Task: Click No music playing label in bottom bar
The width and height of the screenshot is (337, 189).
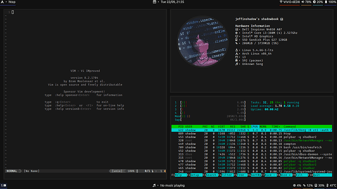Action: [x=172, y=186]
